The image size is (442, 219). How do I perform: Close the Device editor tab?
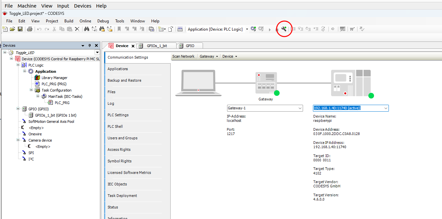tap(133, 46)
